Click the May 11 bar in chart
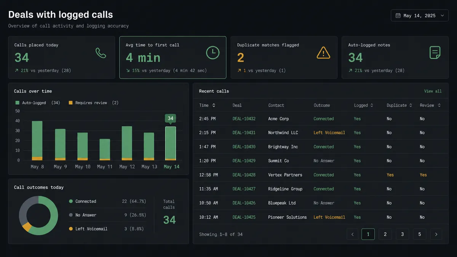This screenshot has height=257, width=457. (x=105, y=150)
